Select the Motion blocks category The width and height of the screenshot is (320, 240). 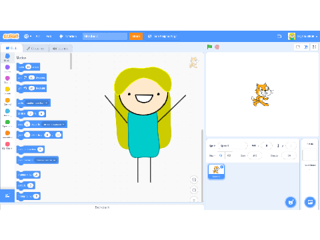click(7, 57)
